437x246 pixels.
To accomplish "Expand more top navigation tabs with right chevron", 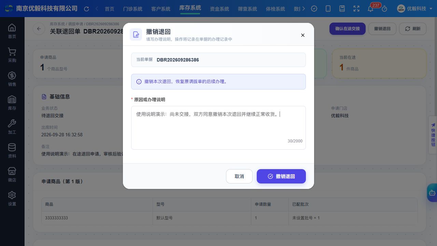I will [x=304, y=9].
